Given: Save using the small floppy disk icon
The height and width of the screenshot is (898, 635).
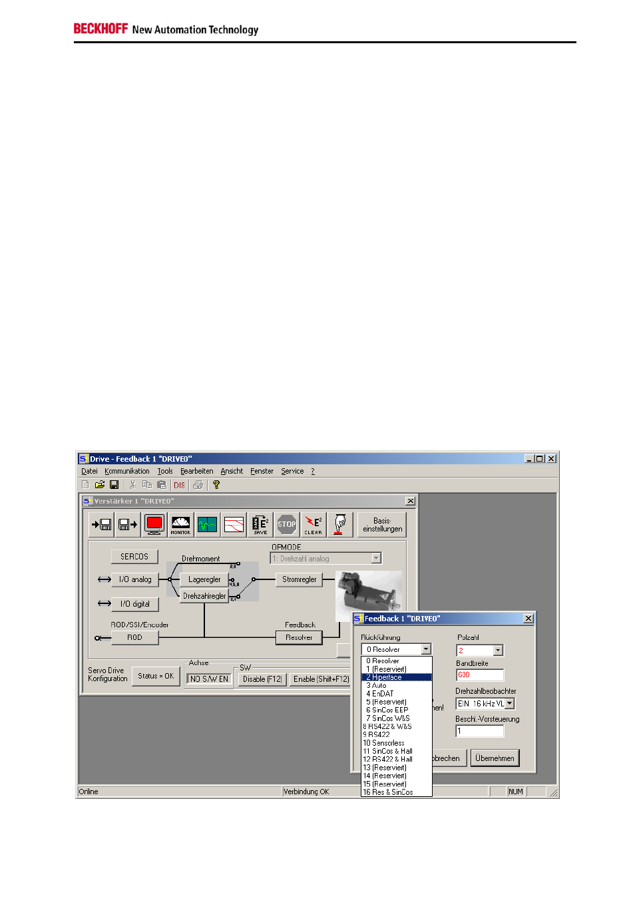Looking at the screenshot, I should [114, 485].
